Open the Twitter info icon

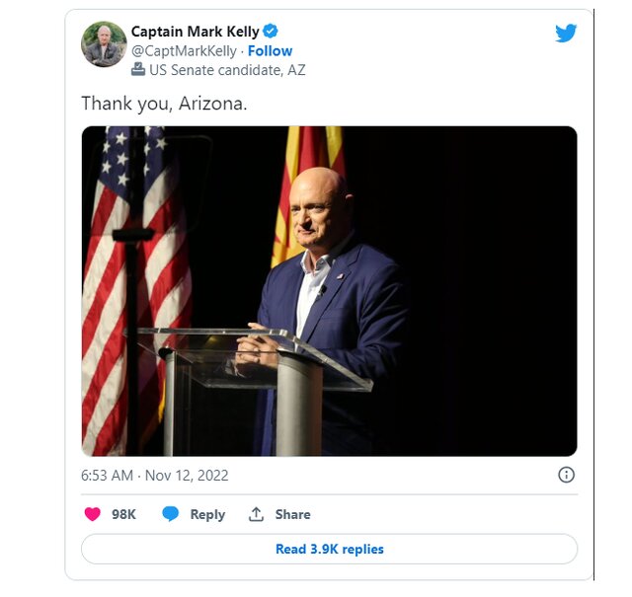pos(566,475)
